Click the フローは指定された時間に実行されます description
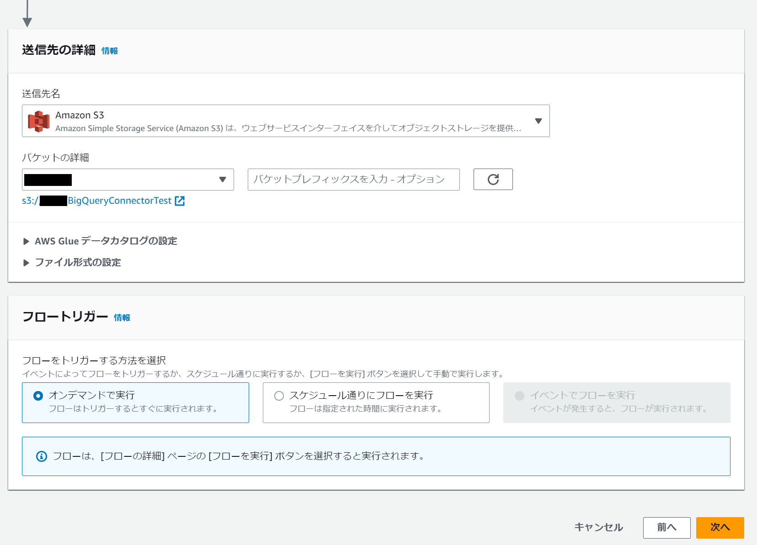This screenshot has height=545, width=757. point(365,409)
